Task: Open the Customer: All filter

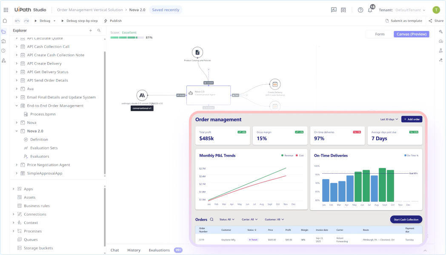Action: point(274,219)
